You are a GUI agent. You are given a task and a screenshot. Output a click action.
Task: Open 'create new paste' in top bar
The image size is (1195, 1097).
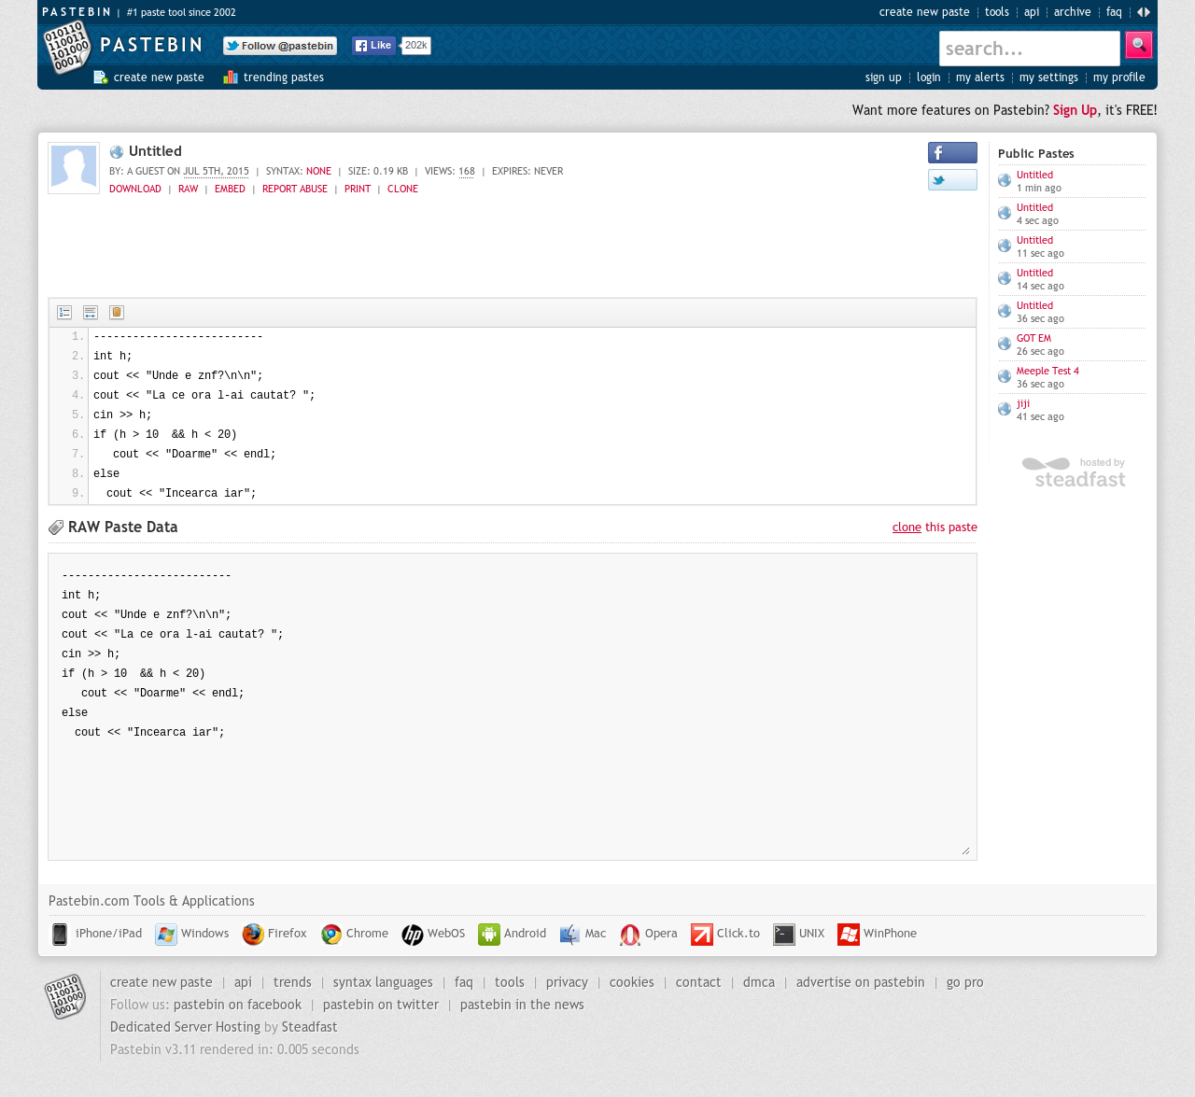pos(924,12)
